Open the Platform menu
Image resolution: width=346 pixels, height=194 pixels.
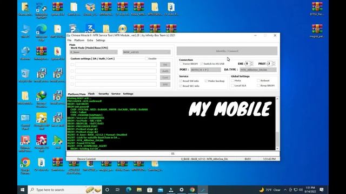point(79,40)
